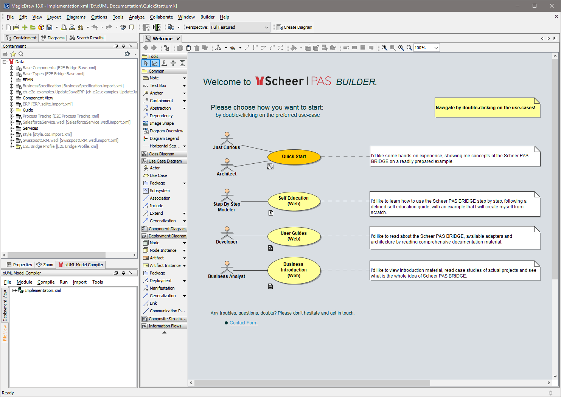Screen dimensions: 561x397
Task: Click the Contact Form link
Action: click(x=243, y=323)
